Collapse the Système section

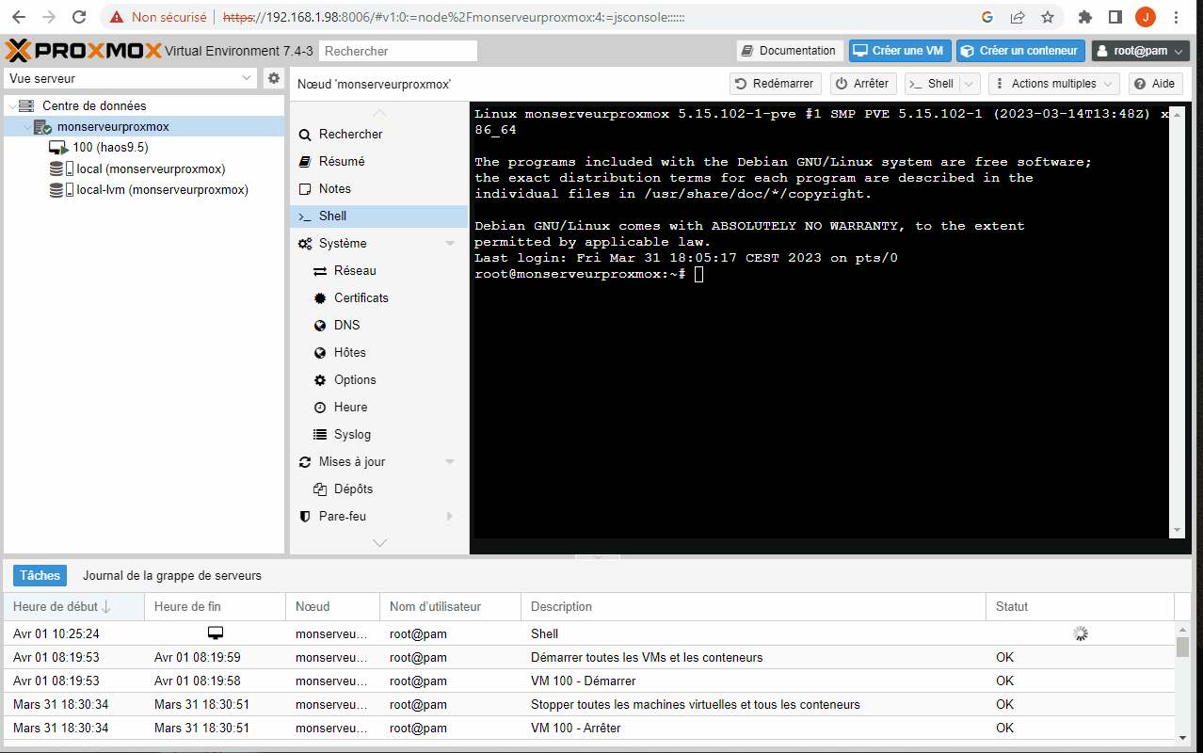pyautogui.click(x=450, y=244)
